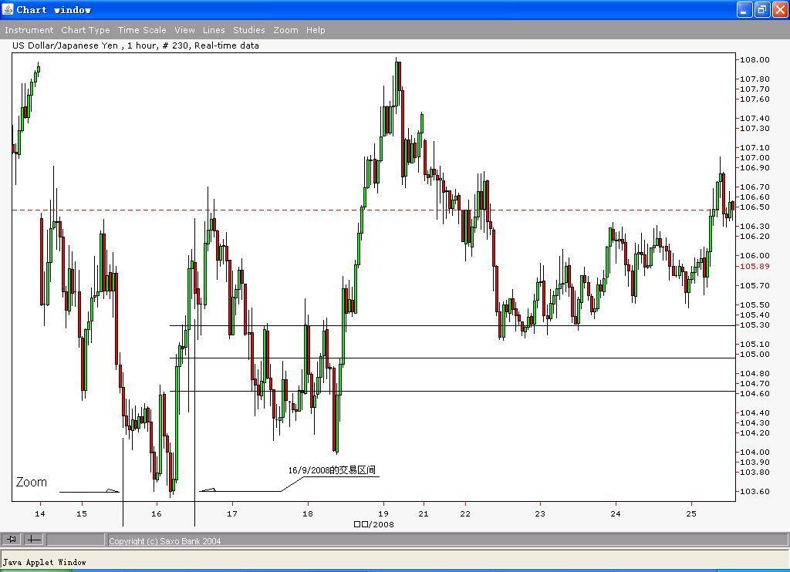The width and height of the screenshot is (790, 572).
Task: Click the pin icon in the bottom toolbar
Action: [12, 540]
